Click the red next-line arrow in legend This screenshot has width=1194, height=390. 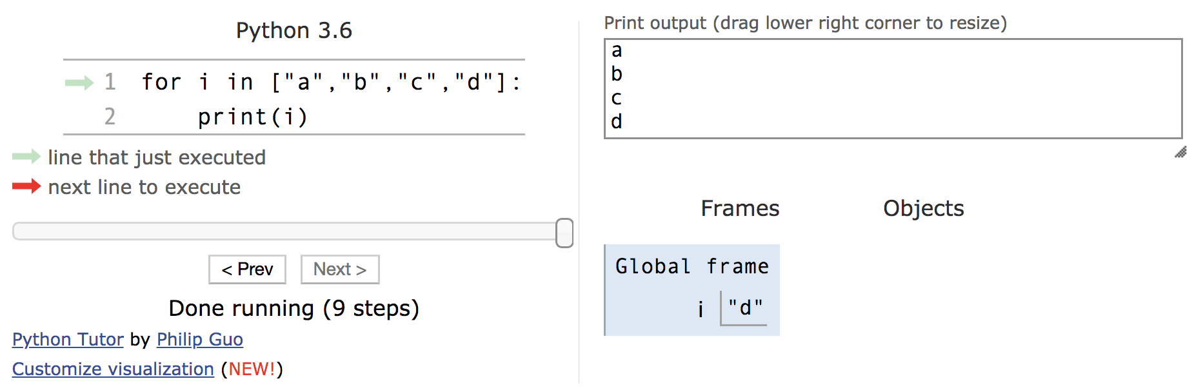(x=26, y=187)
